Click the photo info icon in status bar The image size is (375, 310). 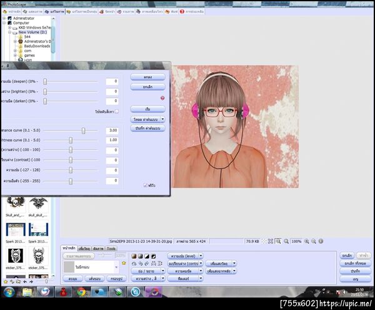point(321,241)
